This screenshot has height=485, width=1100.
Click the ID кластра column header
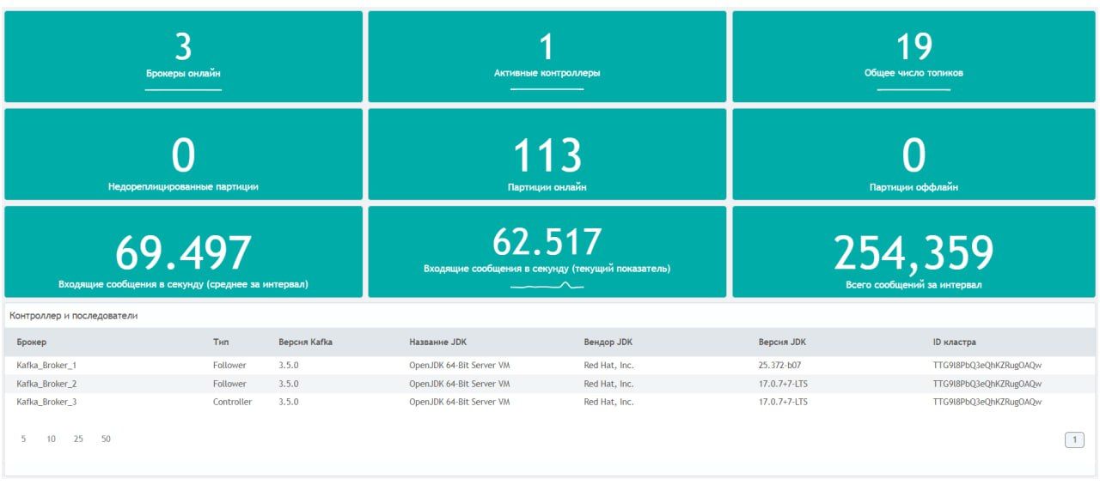tap(954, 343)
